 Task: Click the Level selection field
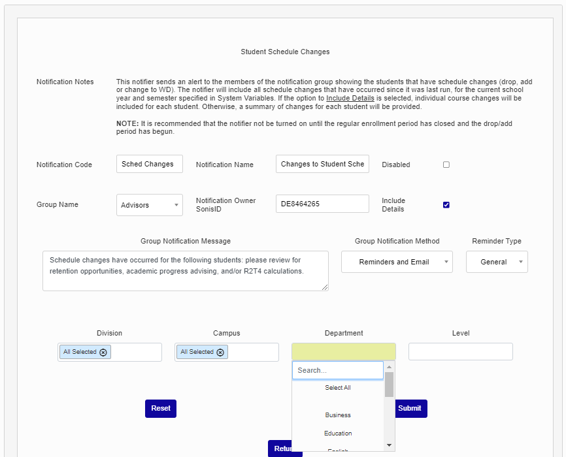click(x=460, y=352)
